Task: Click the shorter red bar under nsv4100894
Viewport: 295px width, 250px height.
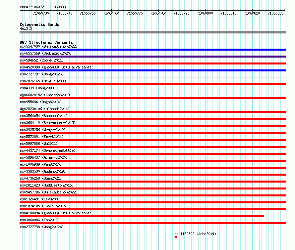Action: [x=142, y=216]
